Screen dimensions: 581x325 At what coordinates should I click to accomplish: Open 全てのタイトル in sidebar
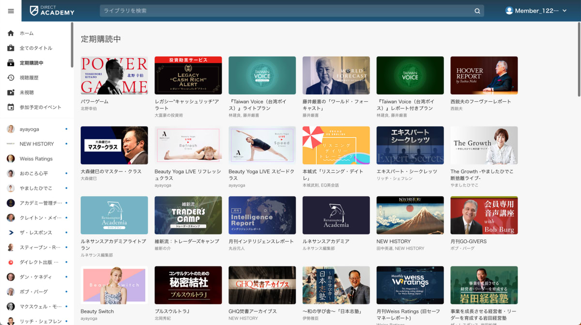35,48
